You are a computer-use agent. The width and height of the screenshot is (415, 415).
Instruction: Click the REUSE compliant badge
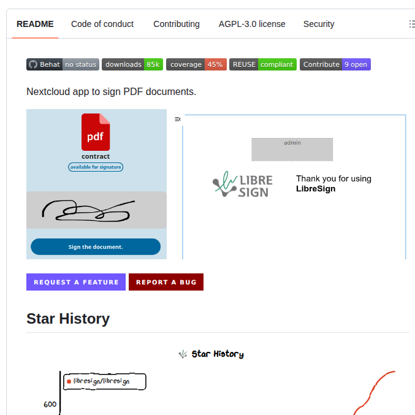point(263,64)
